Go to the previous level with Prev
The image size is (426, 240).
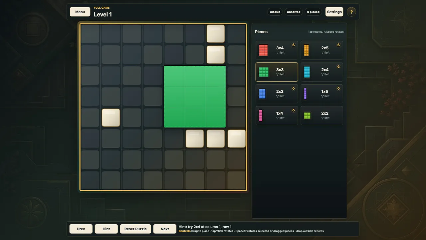tap(81, 229)
